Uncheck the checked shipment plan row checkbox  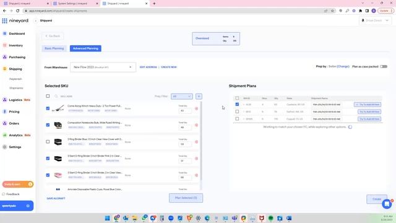pyautogui.click(x=237, y=104)
